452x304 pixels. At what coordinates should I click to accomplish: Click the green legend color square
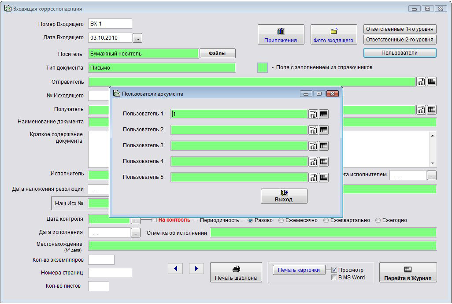point(263,68)
